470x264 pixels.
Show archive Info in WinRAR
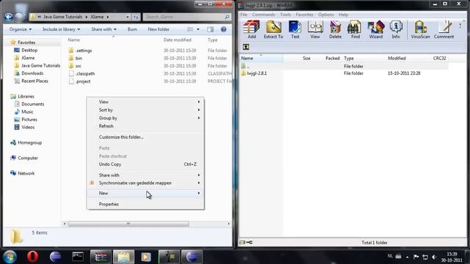coord(396,29)
